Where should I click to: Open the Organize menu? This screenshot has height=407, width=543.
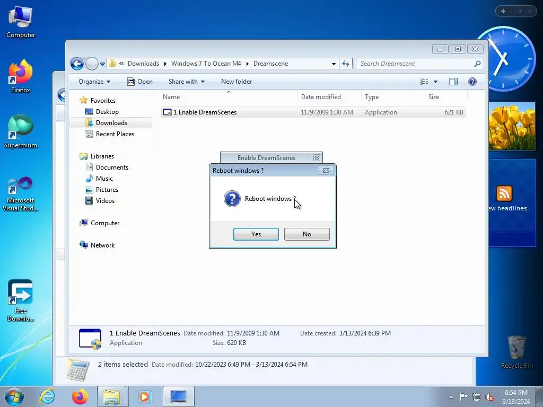pos(94,82)
